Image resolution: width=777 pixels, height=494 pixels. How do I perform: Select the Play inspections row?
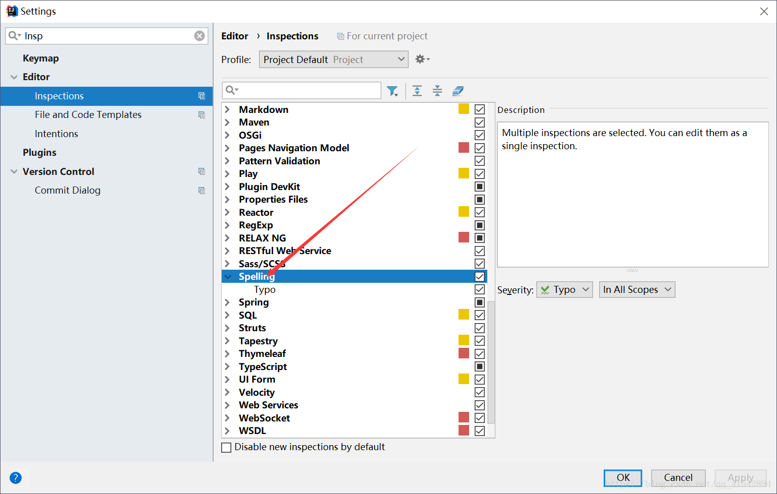click(x=354, y=174)
